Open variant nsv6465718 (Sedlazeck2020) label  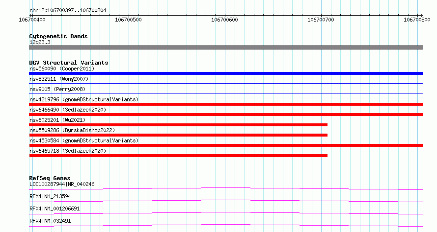click(68, 151)
